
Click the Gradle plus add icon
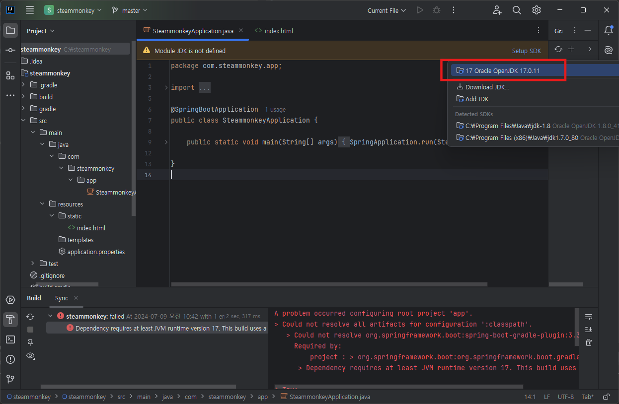click(571, 49)
